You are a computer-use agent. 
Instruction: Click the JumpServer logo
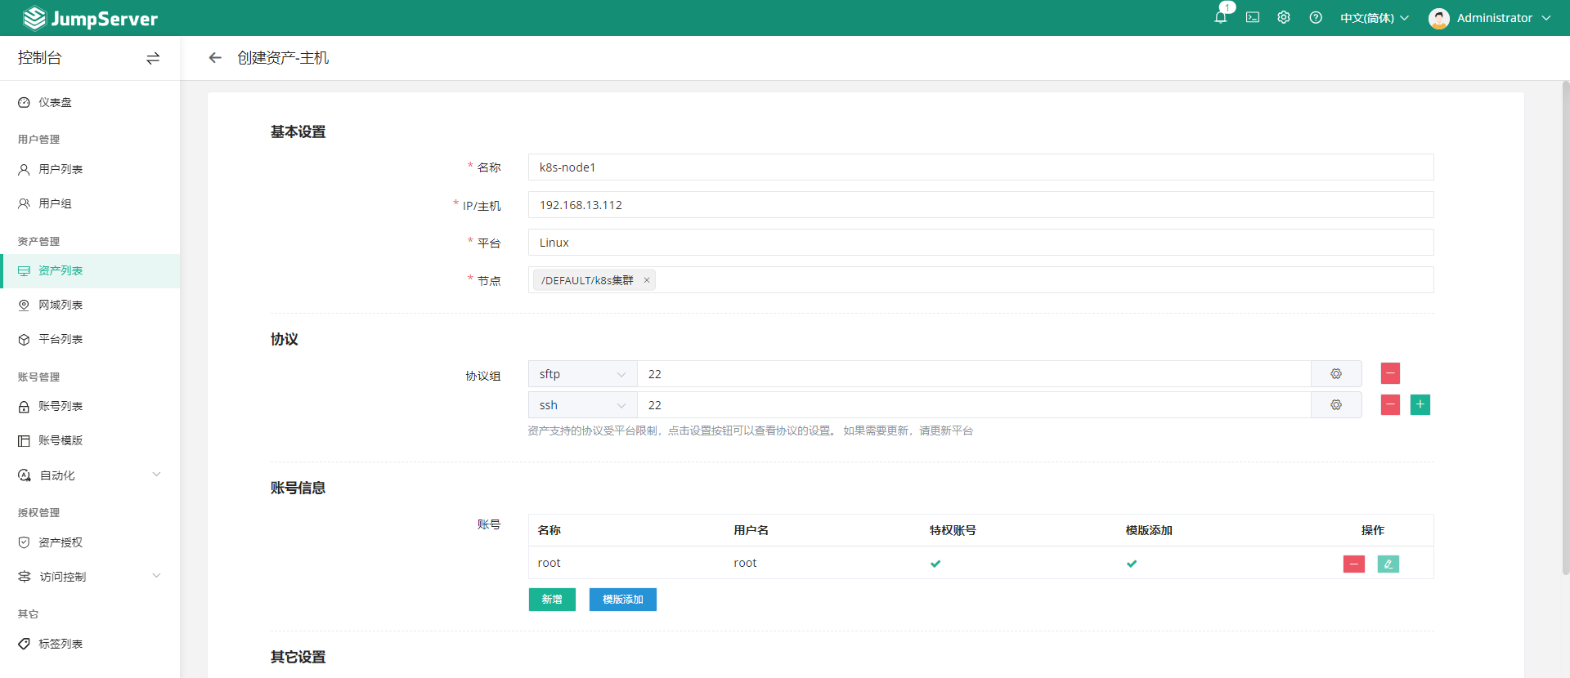click(x=90, y=18)
